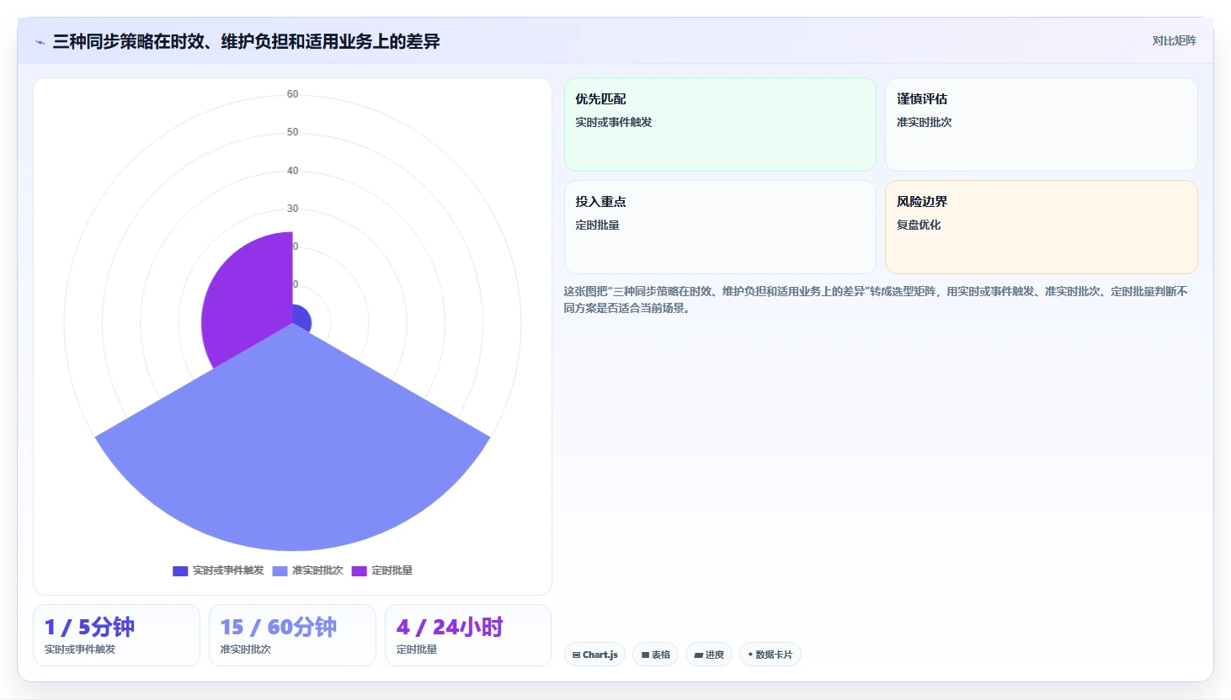Open the 谨慎评估 card
Viewport: 1231px width, 700px height.
click(1042, 125)
